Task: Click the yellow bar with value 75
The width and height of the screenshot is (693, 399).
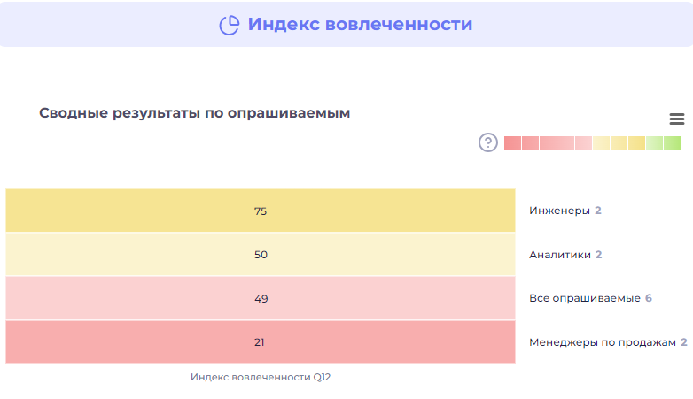Action: 261,211
